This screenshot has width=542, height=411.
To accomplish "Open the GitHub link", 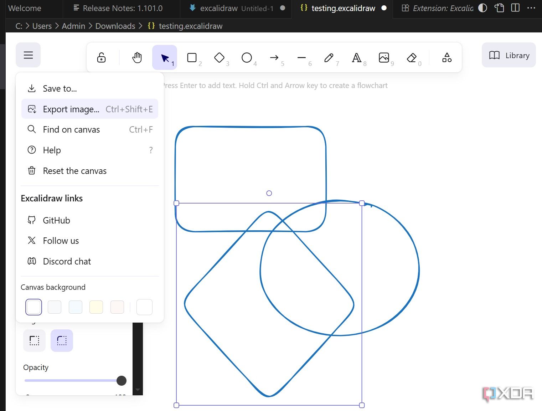I will [x=90, y=220].
